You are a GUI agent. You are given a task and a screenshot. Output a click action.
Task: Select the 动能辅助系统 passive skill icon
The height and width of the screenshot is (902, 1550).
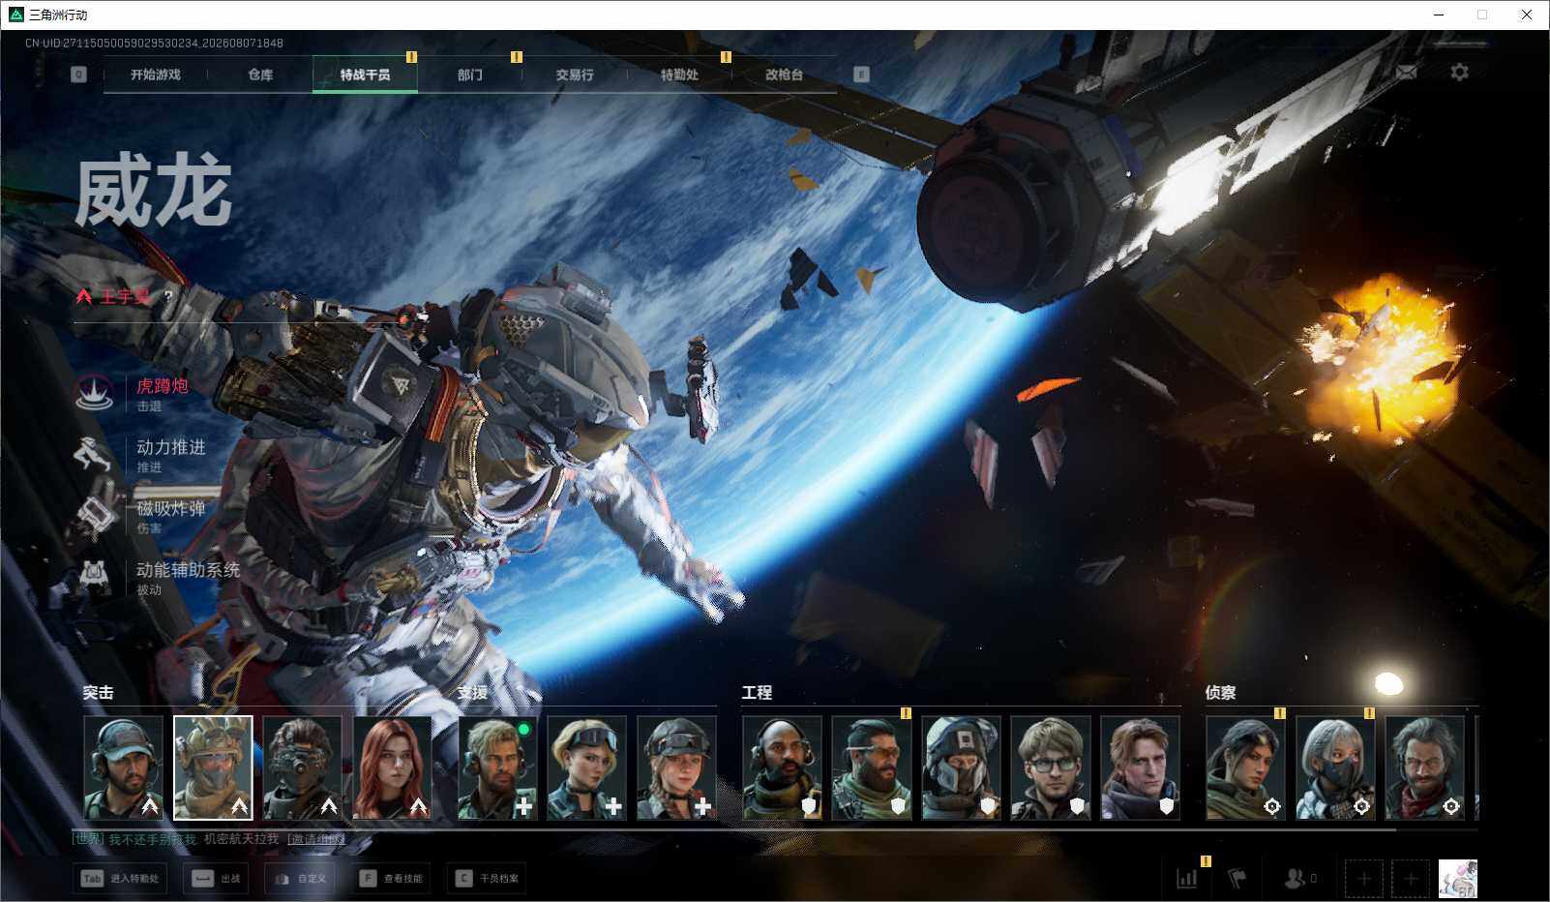95,576
